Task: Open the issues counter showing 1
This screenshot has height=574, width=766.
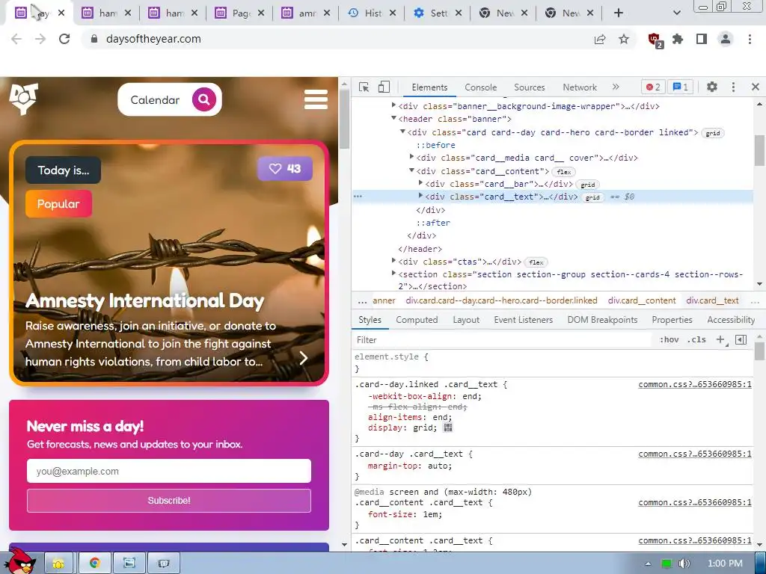Action: click(x=681, y=87)
